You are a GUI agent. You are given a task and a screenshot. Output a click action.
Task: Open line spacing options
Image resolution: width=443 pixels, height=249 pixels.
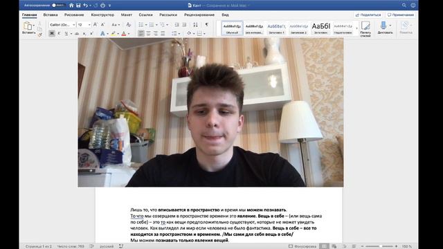point(174,33)
